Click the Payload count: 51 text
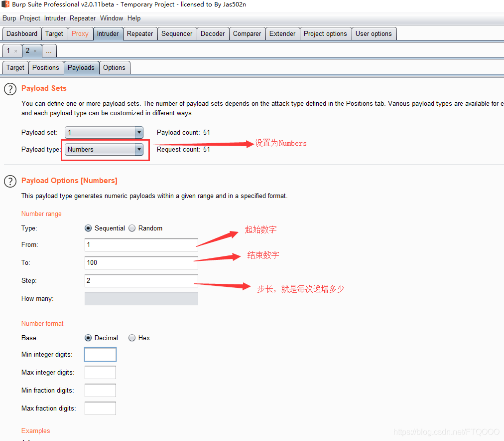This screenshot has width=504, height=441. pyautogui.click(x=183, y=132)
